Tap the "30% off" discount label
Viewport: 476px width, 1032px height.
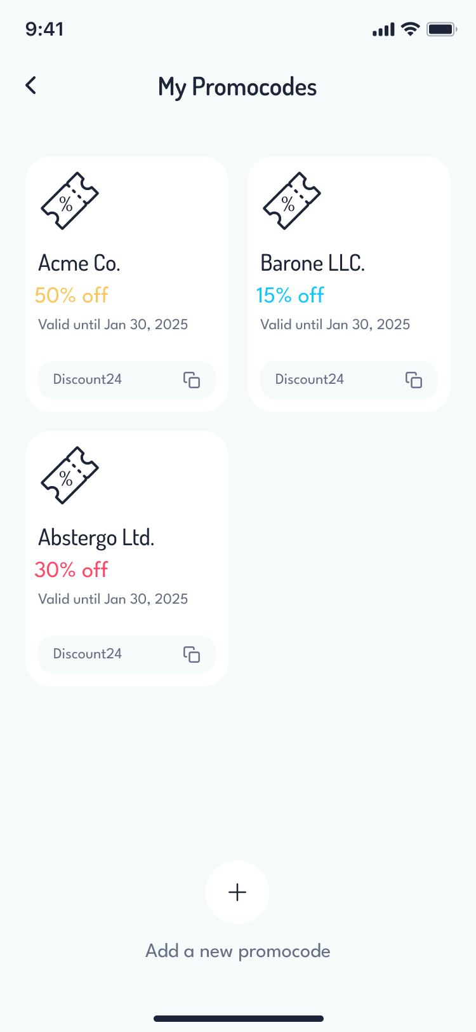point(72,569)
